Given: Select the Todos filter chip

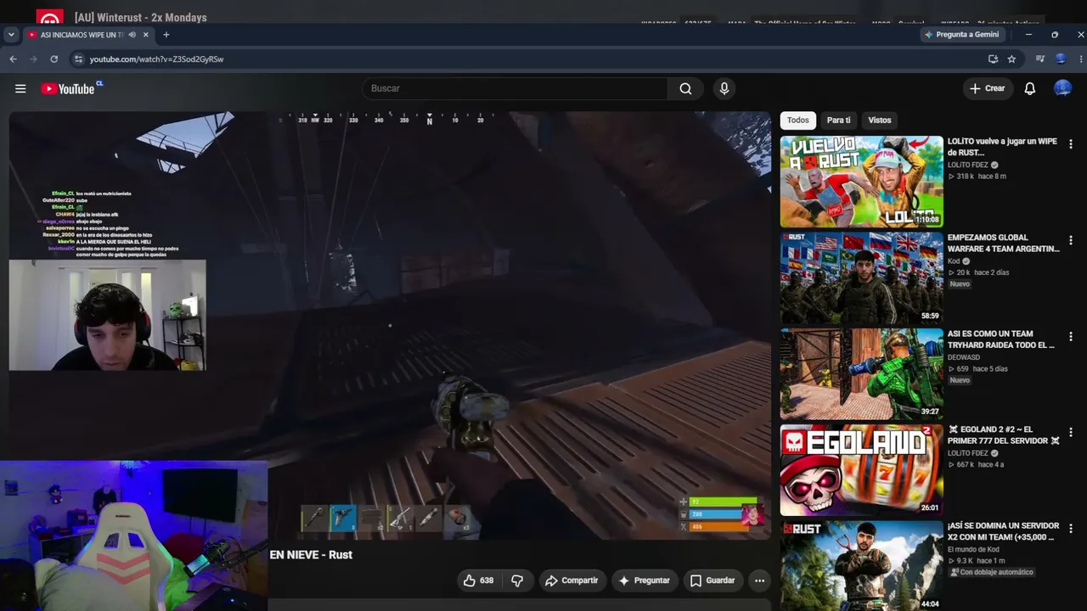Looking at the screenshot, I should [x=797, y=121].
